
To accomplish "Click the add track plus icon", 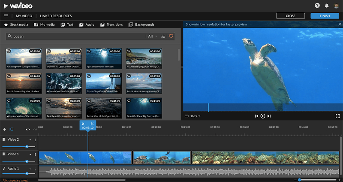I will pyautogui.click(x=5, y=129).
